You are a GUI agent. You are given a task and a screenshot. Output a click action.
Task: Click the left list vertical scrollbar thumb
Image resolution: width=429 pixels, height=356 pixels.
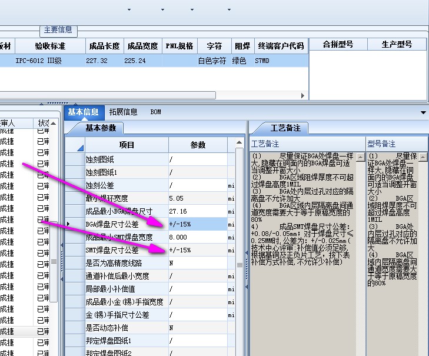coord(54,261)
